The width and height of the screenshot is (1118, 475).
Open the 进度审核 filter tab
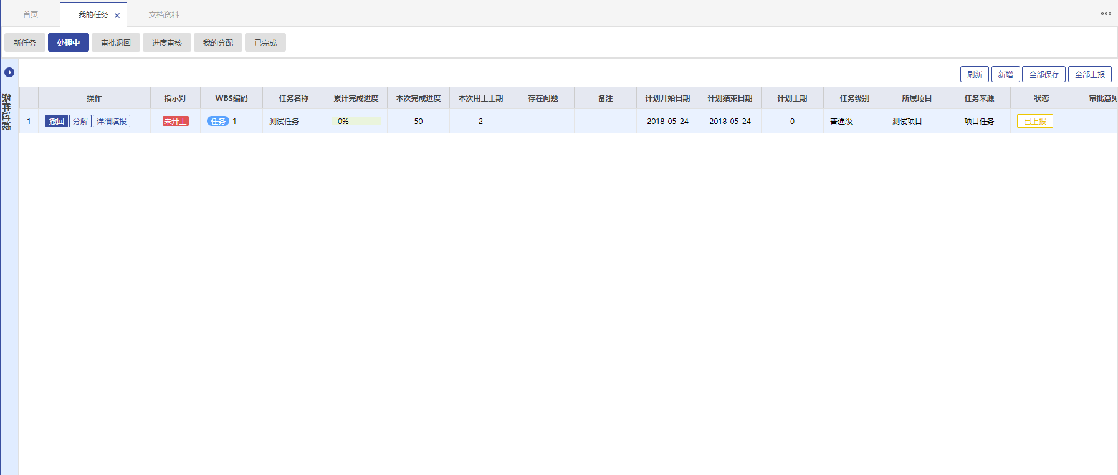(167, 42)
